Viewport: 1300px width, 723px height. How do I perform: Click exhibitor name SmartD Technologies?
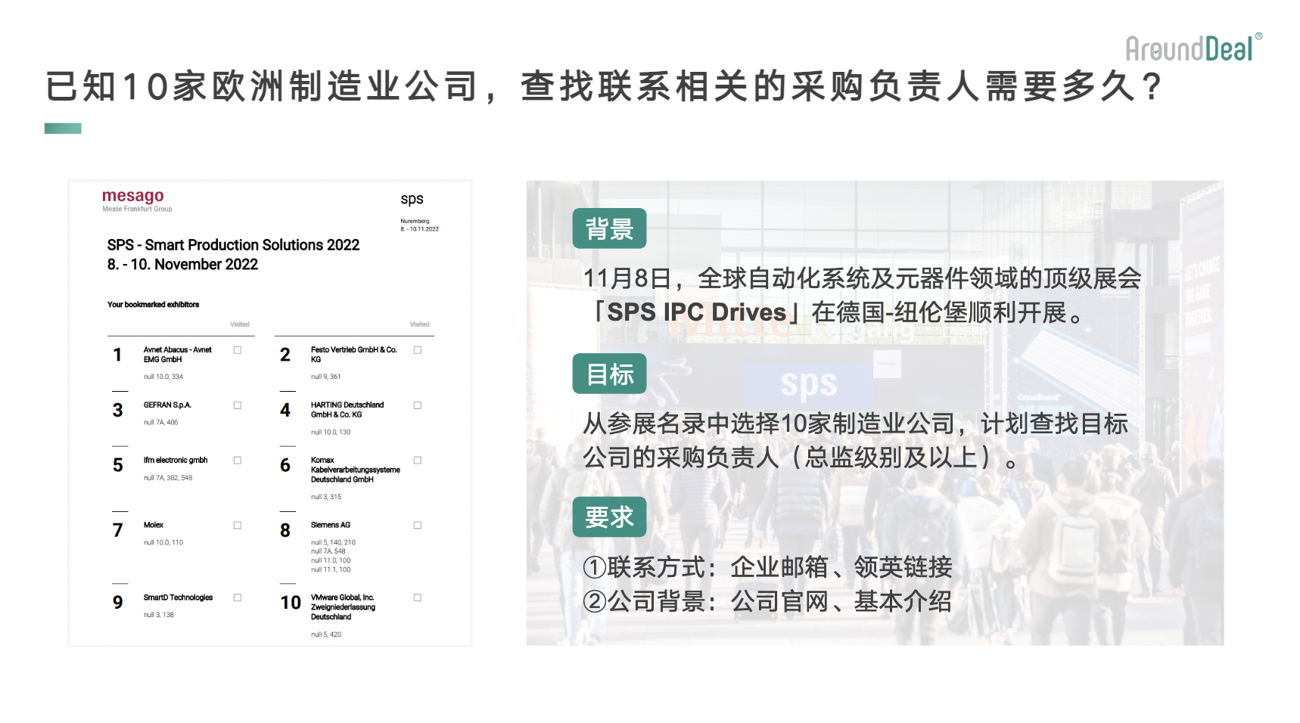[x=178, y=597]
